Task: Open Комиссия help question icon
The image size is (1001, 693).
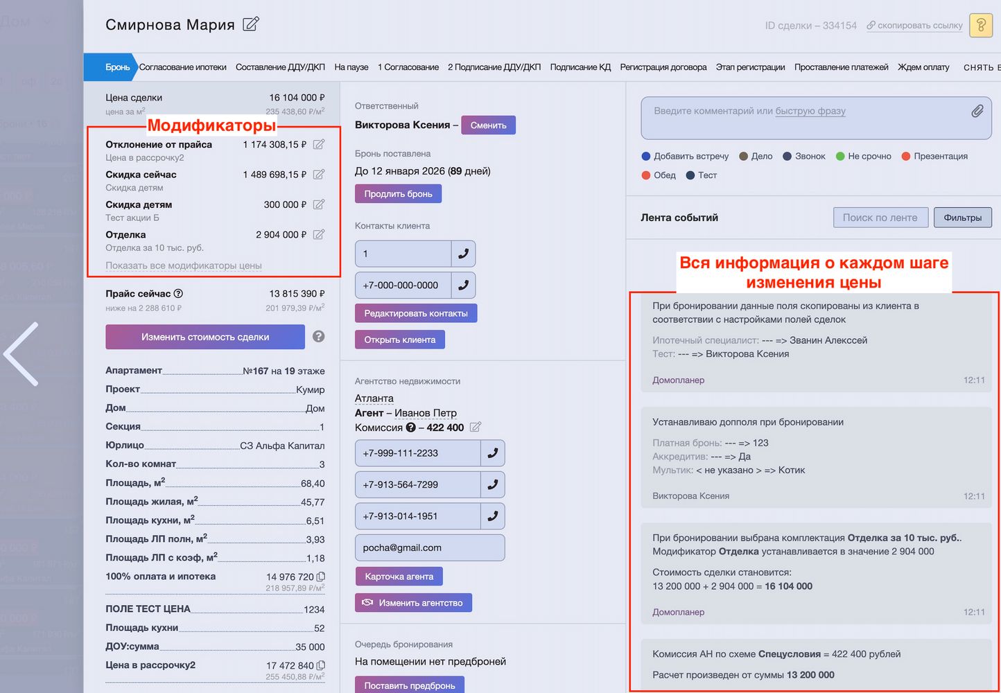Action: pos(411,428)
